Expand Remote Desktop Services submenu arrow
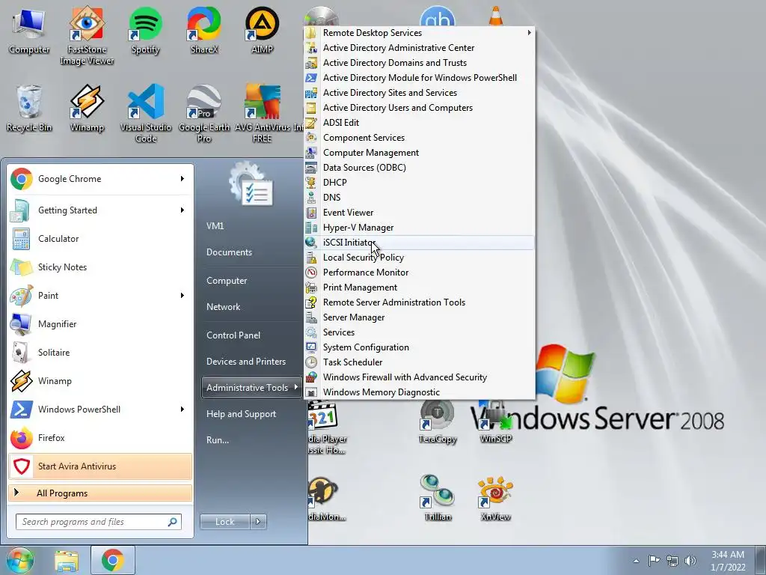 (x=529, y=32)
